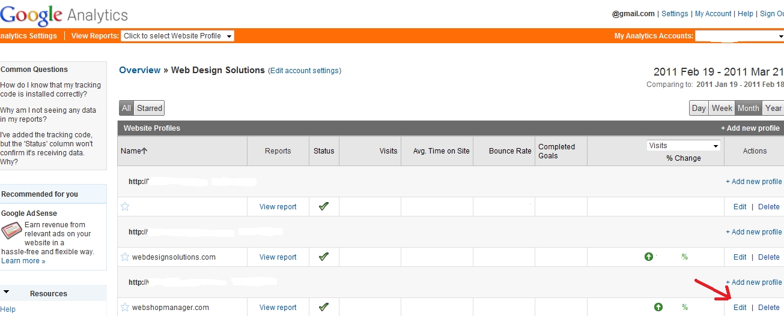Viewport: 784px width, 316px height.
Task: Collapse the Resources section in the sidebar
Action: pos(6,293)
